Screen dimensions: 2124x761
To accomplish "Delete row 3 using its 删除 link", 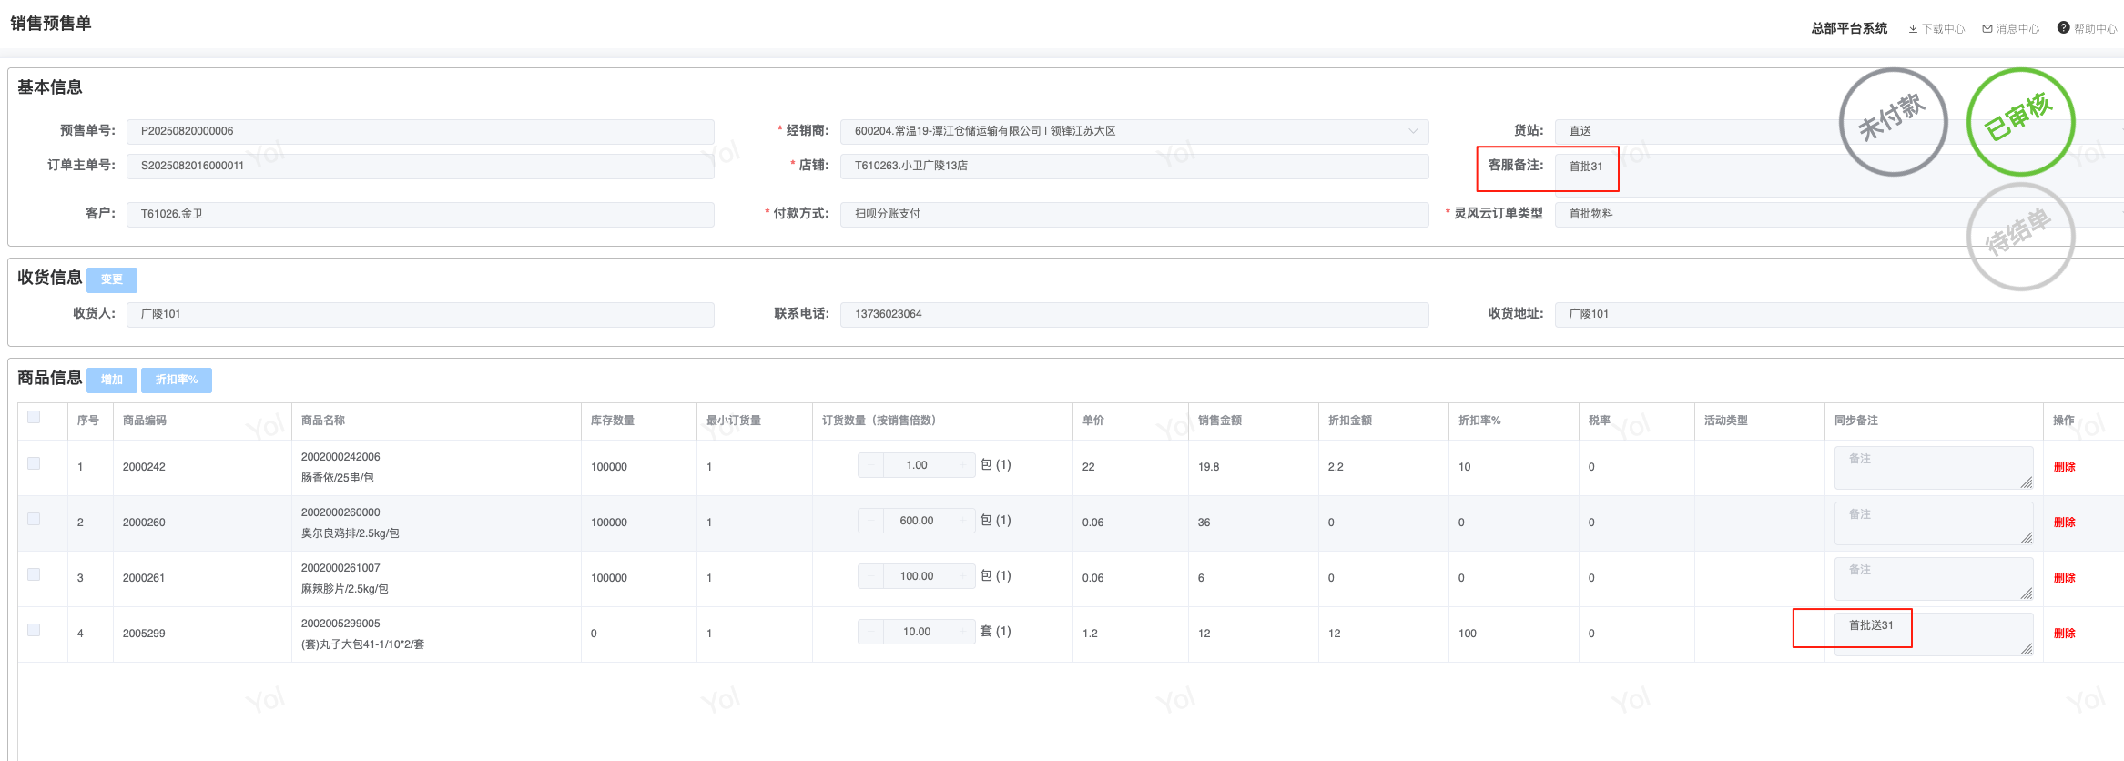I will point(2064,578).
